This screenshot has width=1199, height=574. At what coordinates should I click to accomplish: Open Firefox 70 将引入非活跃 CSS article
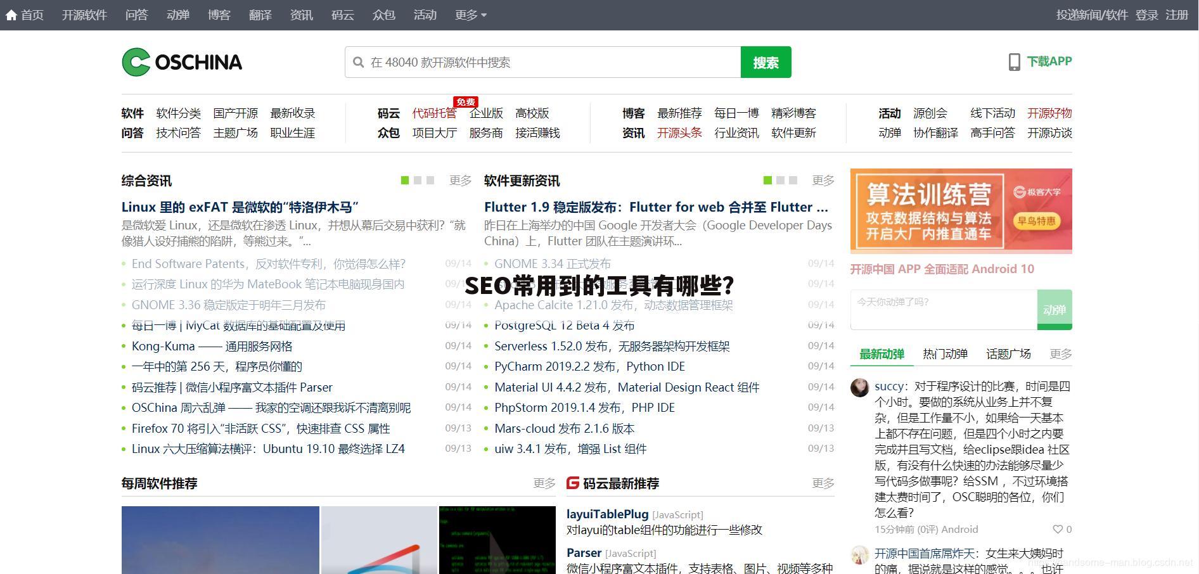pos(260,429)
